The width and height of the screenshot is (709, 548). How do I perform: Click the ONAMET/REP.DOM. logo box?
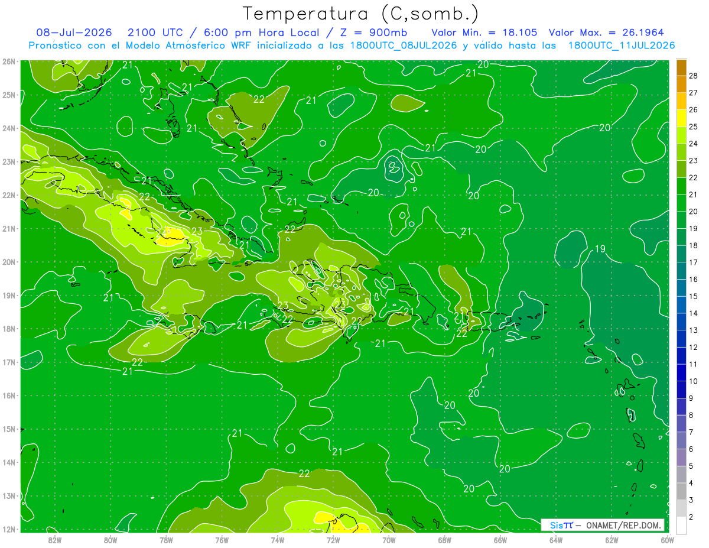pyautogui.click(x=603, y=525)
